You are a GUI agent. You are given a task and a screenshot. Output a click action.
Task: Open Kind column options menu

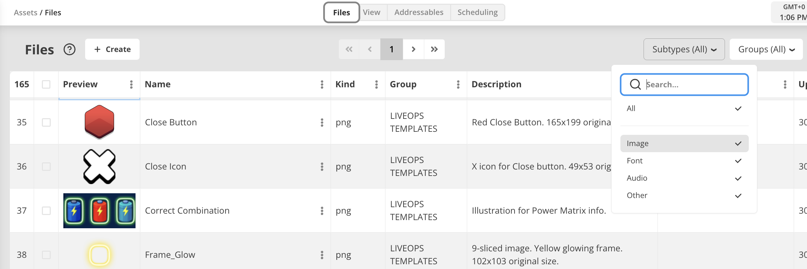pyautogui.click(x=376, y=85)
